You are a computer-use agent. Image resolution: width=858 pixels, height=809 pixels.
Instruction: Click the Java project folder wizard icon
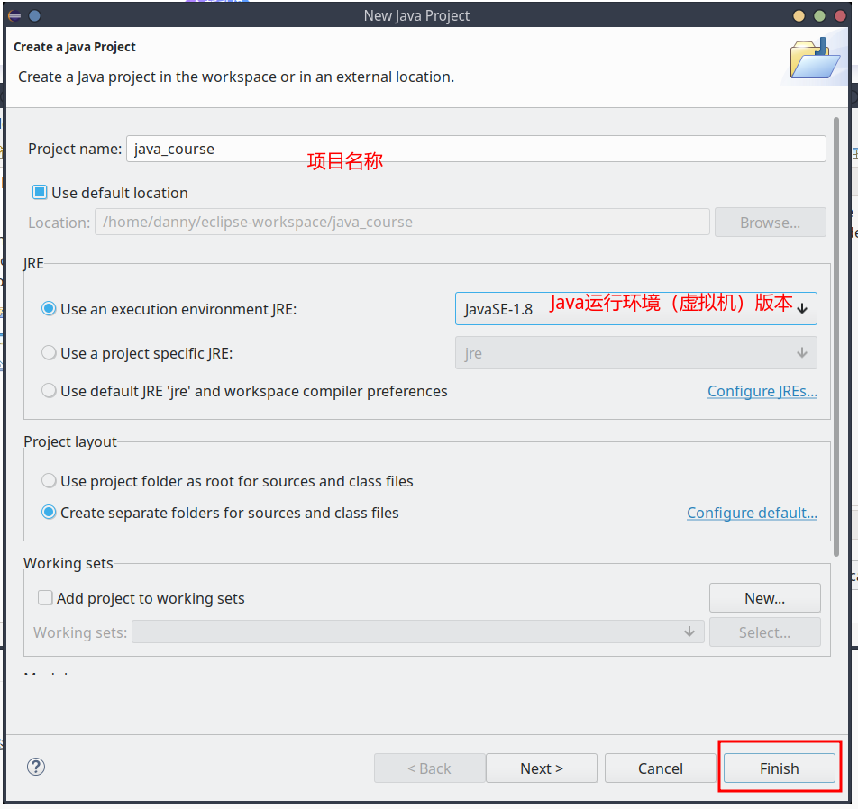[814, 60]
